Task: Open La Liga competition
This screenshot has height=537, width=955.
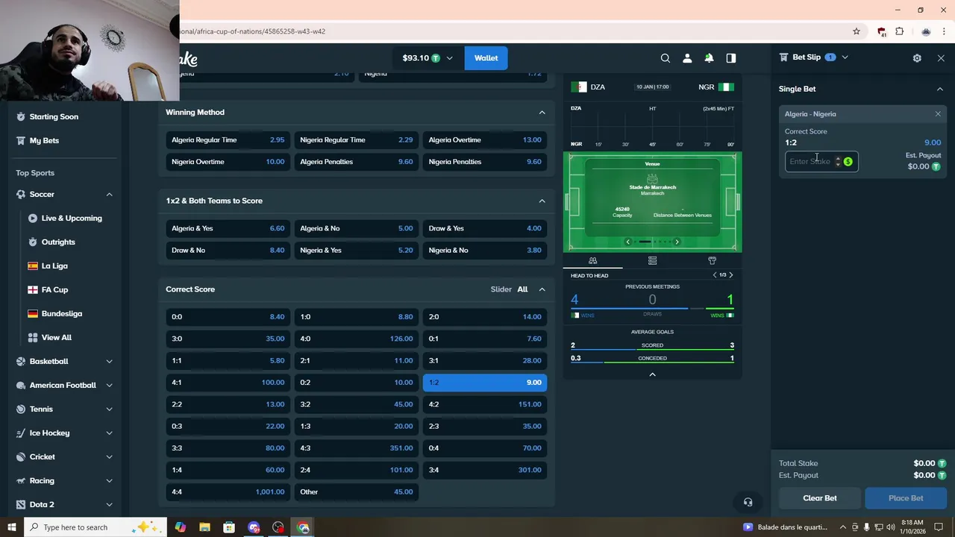Action: tap(54, 266)
